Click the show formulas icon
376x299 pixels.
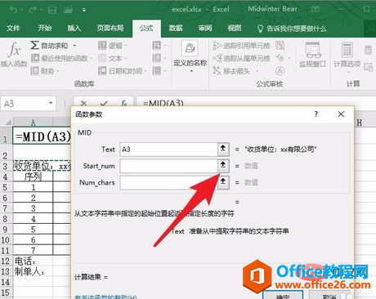280,45
